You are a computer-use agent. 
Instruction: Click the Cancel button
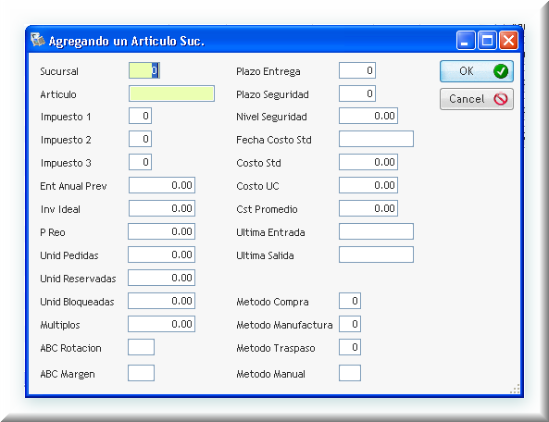coord(477,99)
